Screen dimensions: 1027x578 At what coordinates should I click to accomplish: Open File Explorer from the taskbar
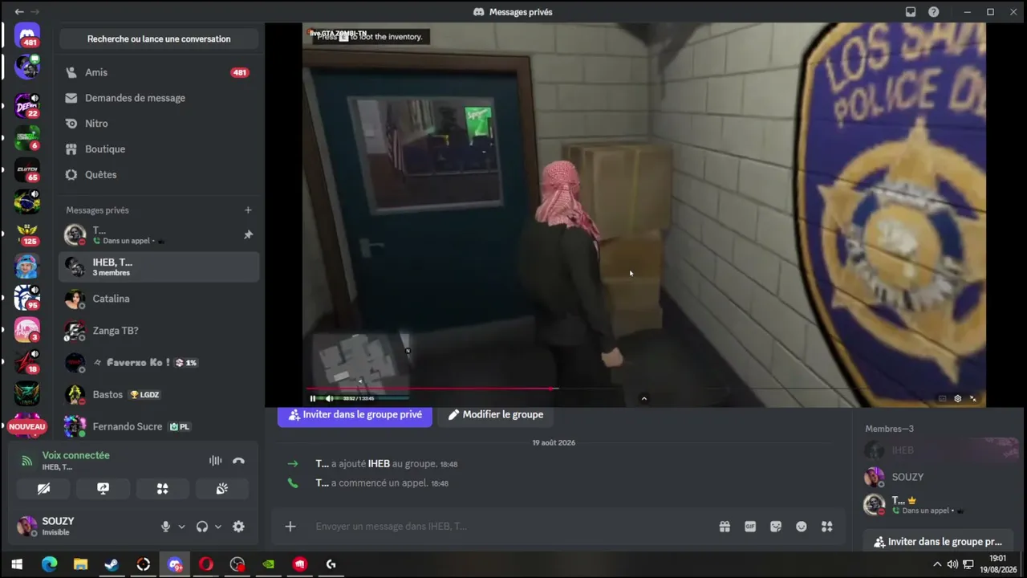point(80,564)
